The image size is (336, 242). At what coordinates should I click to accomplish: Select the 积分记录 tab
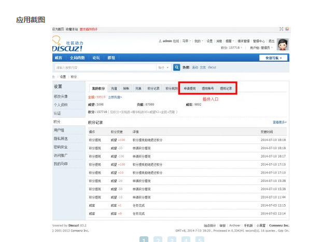(153, 89)
